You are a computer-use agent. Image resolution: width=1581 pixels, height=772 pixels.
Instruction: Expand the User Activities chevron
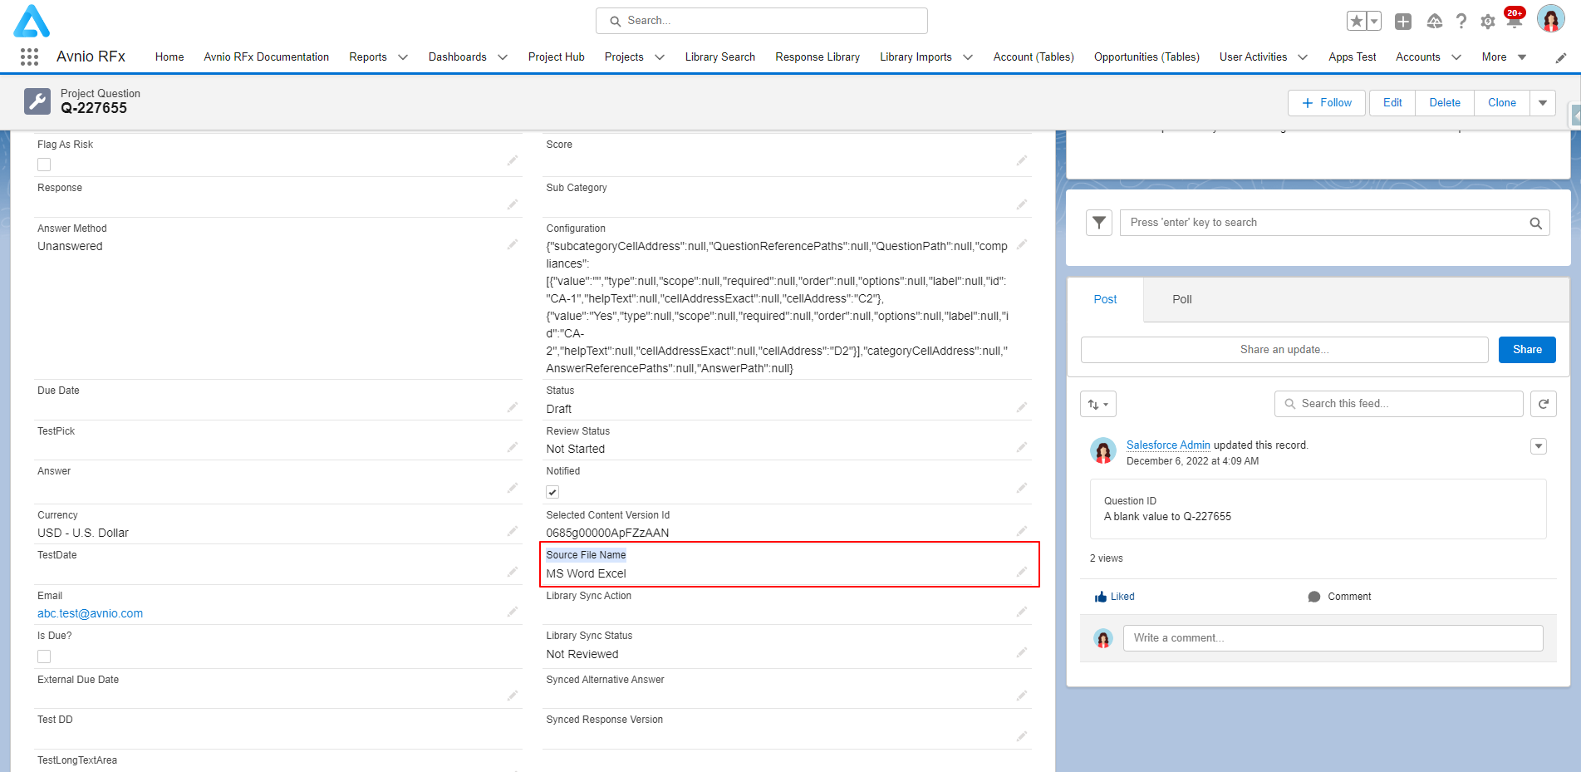click(x=1303, y=57)
